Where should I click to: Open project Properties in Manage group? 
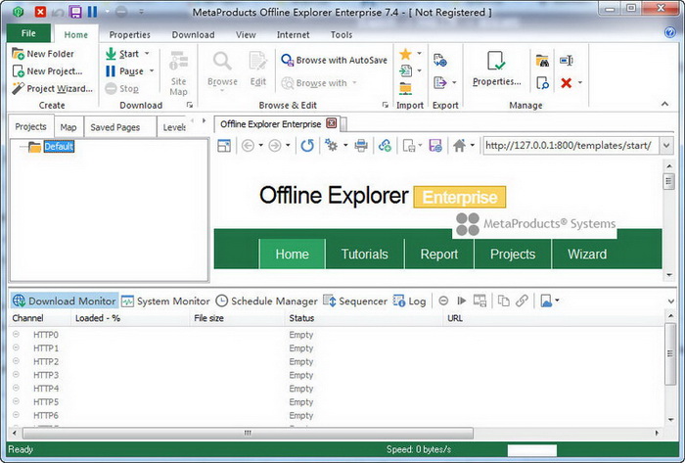pos(497,69)
